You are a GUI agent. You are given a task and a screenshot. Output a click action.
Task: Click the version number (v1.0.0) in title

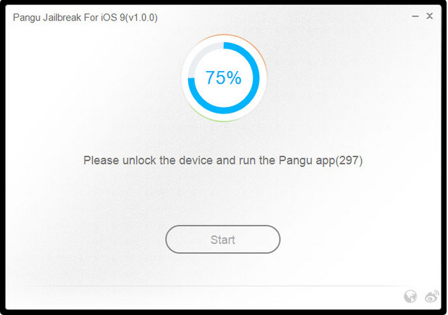pos(142,18)
